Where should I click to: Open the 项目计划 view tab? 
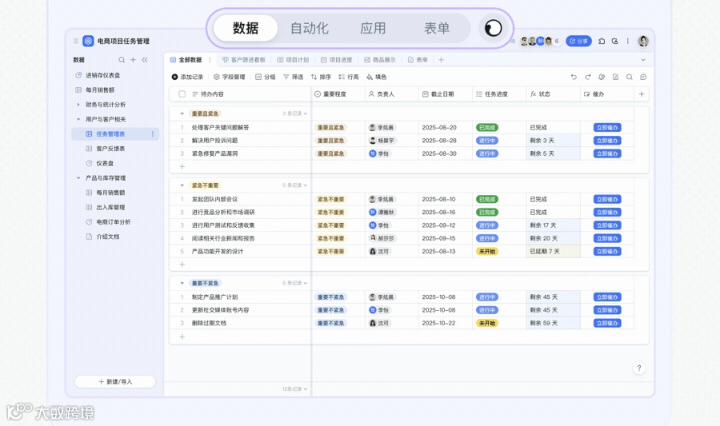[x=293, y=60]
